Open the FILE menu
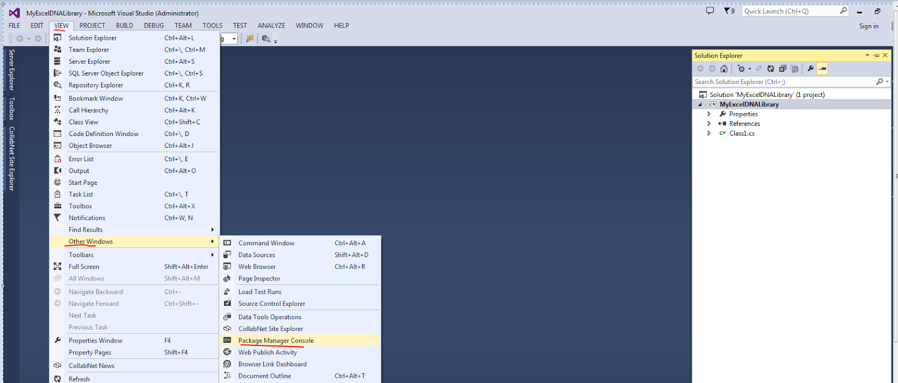The height and width of the screenshot is (383, 898). pos(15,26)
